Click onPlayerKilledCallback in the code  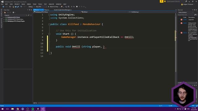tap(104, 37)
